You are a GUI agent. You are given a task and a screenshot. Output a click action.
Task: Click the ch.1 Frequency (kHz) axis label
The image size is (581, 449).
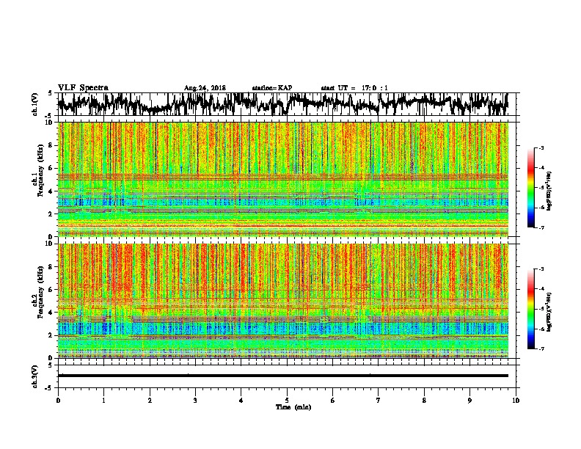38,171
